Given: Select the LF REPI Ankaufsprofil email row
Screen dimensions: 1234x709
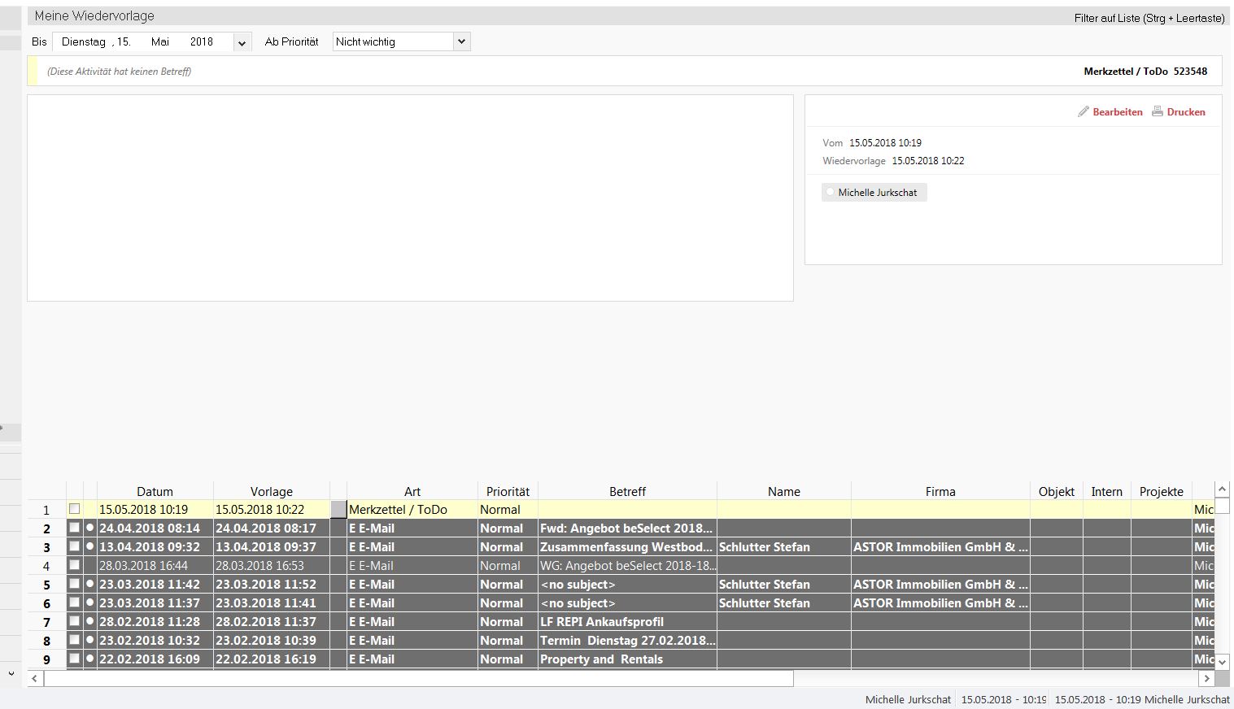Looking at the screenshot, I should 602,621.
